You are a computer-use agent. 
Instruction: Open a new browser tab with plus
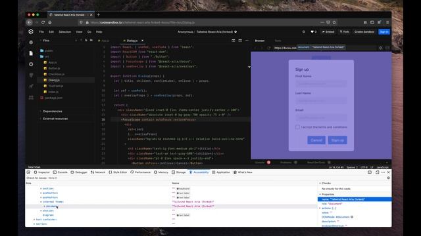[x=98, y=14]
